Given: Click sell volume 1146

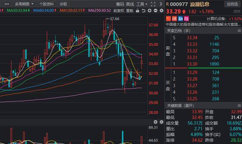Looking at the screenshot, I should (x=214, y=44).
